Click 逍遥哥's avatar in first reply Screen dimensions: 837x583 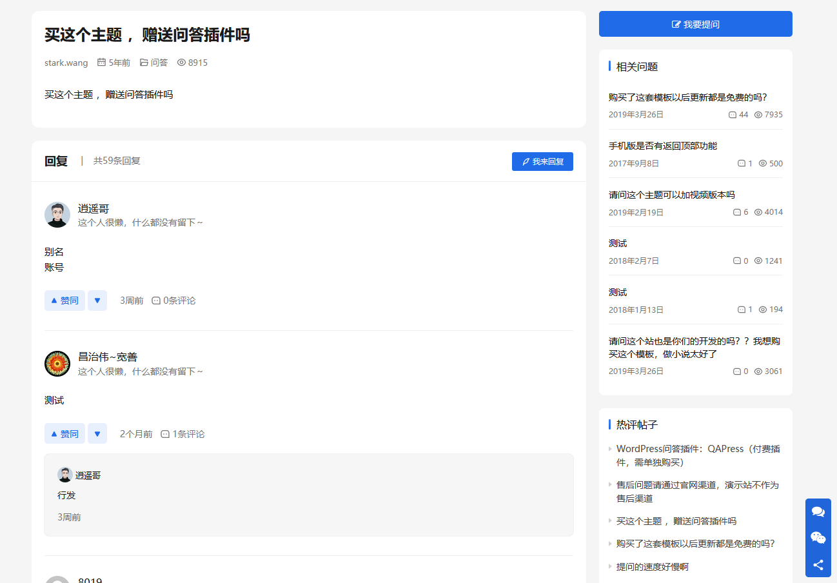[57, 215]
